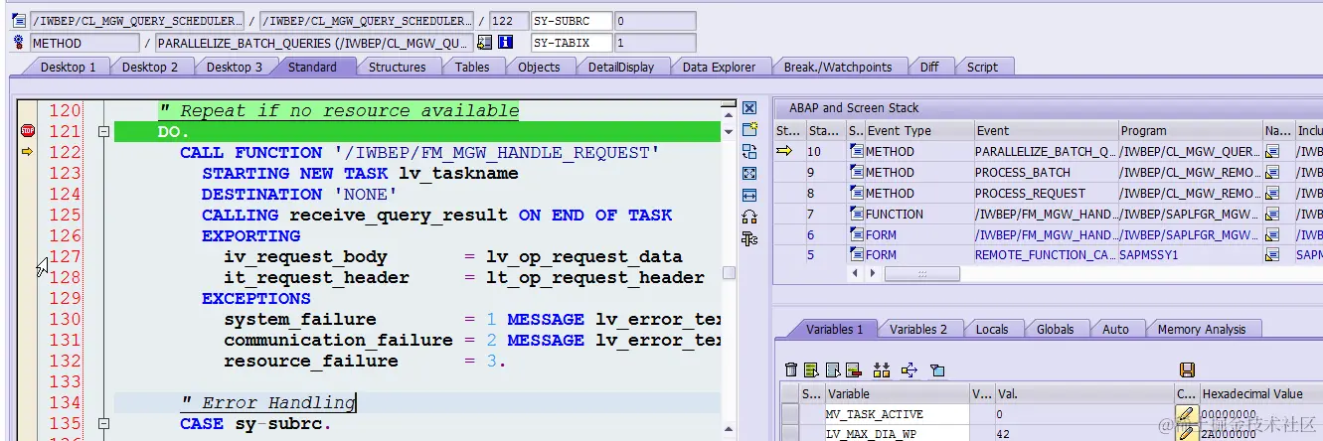Screen dimensions: 1323x441
Task: Select the MV_TASK_ACTIVE row selector
Action: (x=789, y=414)
